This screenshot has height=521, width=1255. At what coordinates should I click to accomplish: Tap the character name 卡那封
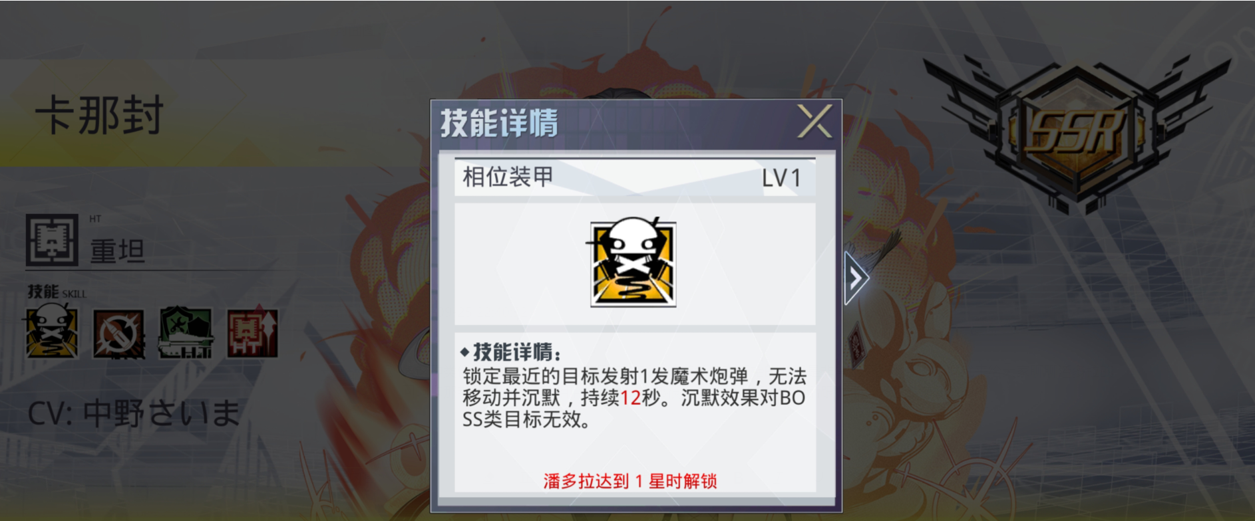click(x=100, y=116)
